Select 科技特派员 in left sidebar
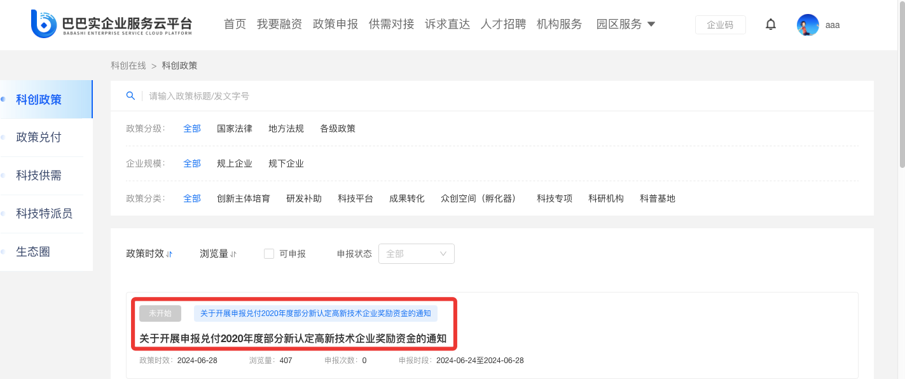Screen dimensions: 905x379 pyautogui.click(x=46, y=214)
